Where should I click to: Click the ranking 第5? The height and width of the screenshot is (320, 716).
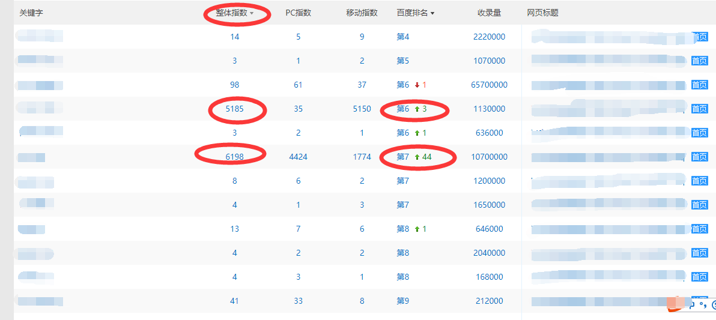(402, 61)
